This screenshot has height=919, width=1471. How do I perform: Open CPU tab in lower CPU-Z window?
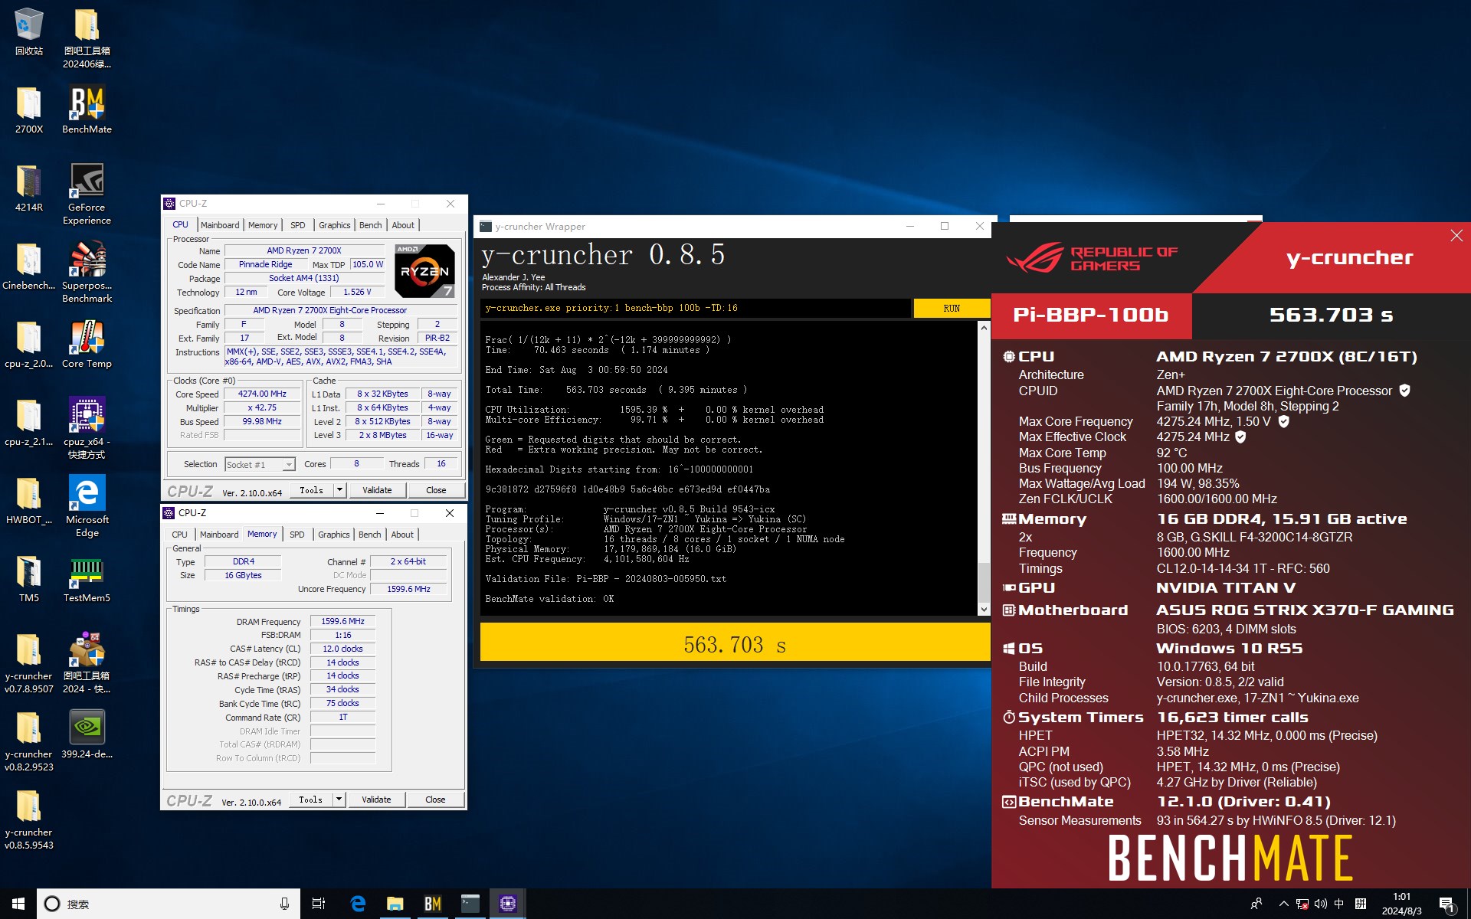coord(179,535)
